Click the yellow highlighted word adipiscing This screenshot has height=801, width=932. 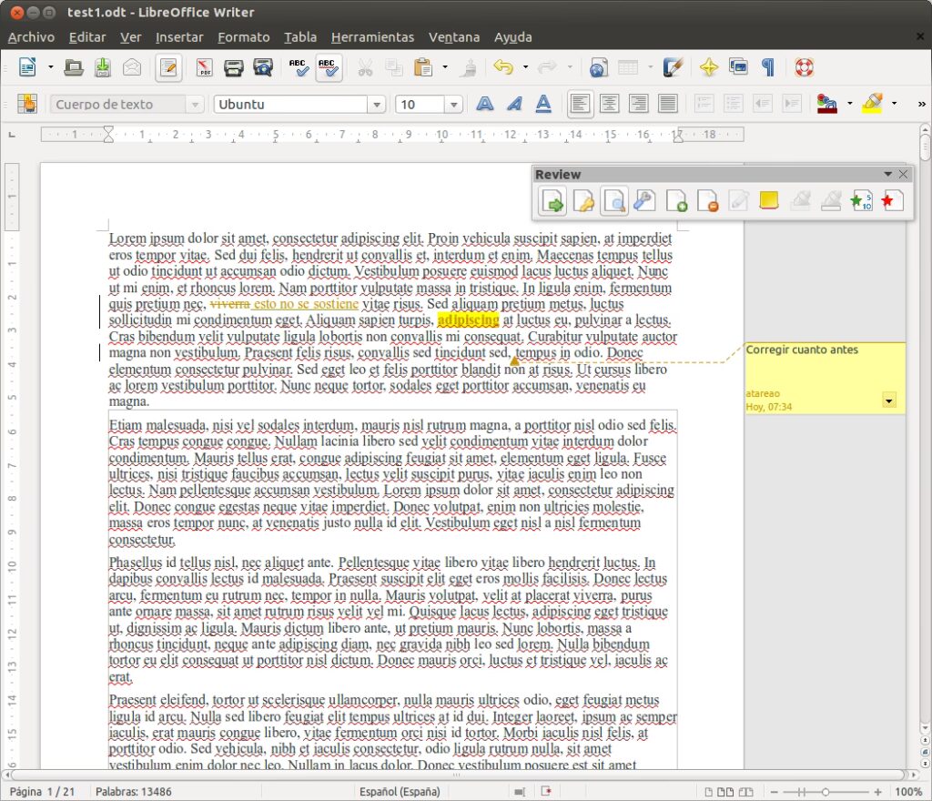click(468, 320)
